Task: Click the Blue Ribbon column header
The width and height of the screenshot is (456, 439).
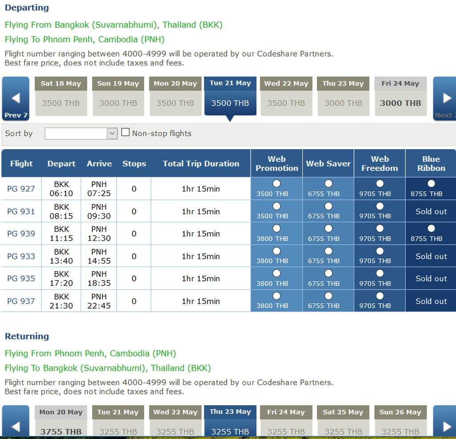Action: (431, 163)
